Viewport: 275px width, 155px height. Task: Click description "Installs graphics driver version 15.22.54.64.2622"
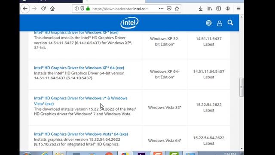pyautogui.click(x=77, y=139)
